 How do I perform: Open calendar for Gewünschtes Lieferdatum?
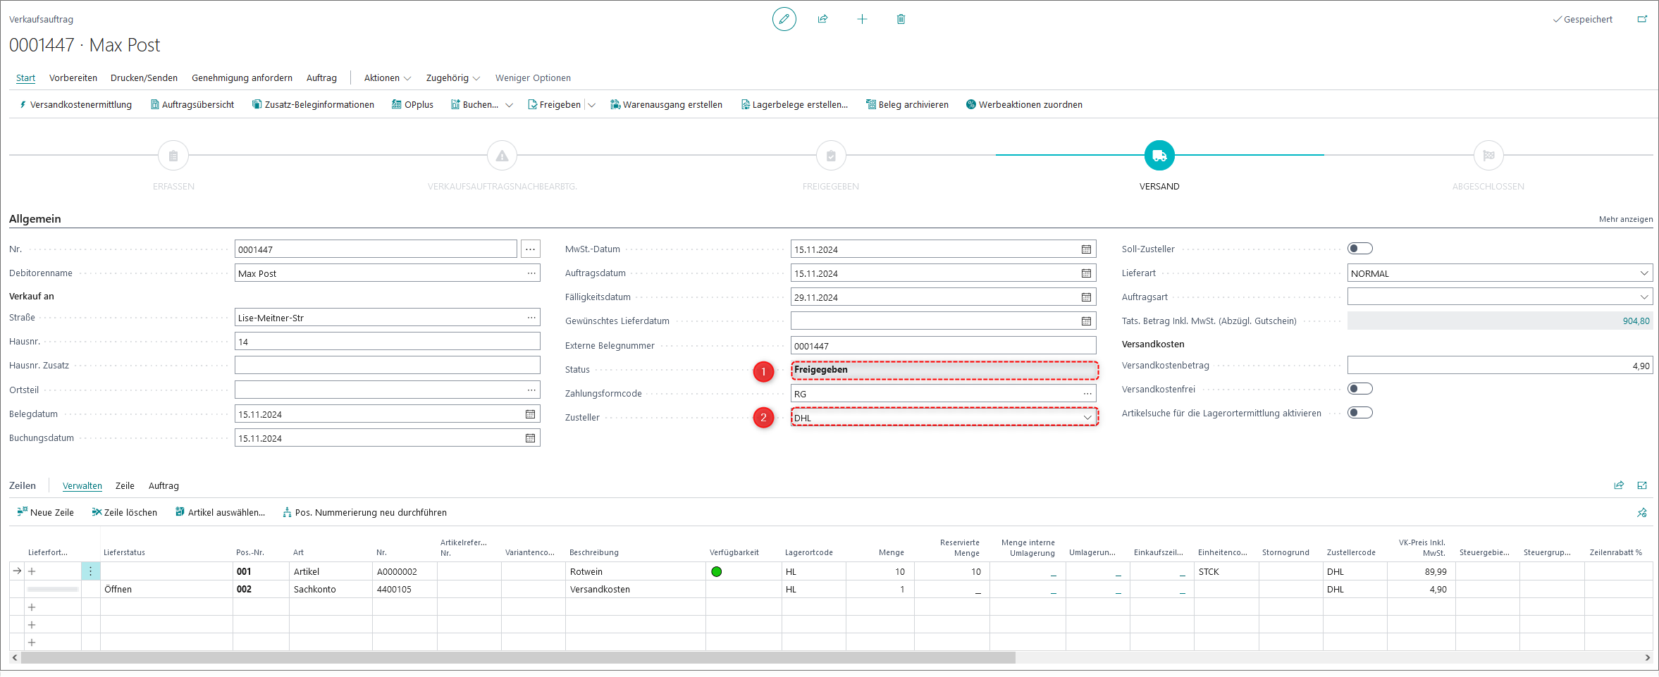[1086, 321]
